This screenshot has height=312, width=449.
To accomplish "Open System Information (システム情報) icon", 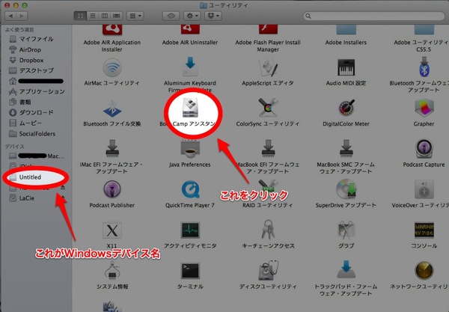I will 112,271.
